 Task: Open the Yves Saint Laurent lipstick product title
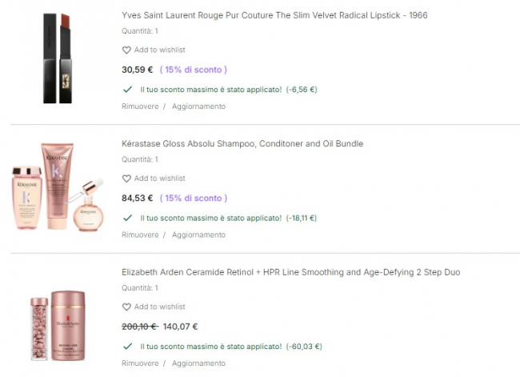pos(274,15)
